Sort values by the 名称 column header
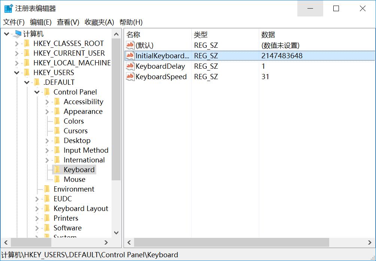Screen dimensions: 376x261 (157, 34)
